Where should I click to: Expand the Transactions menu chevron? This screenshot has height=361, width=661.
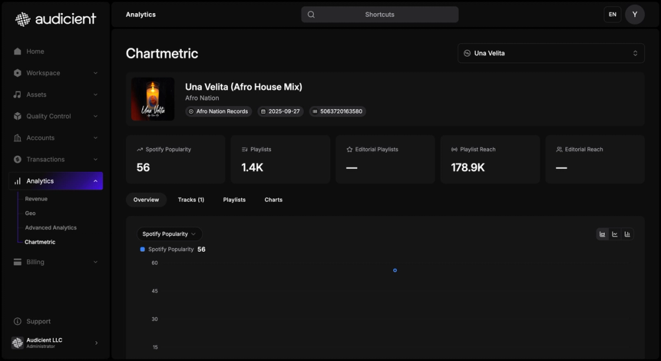click(95, 159)
